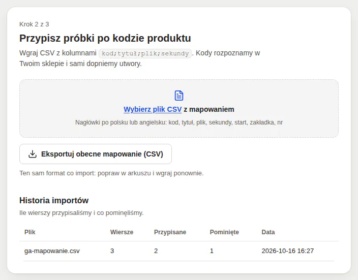Click the date '2026-10-16 16:27' cell
The height and width of the screenshot is (280, 358).
(x=288, y=251)
